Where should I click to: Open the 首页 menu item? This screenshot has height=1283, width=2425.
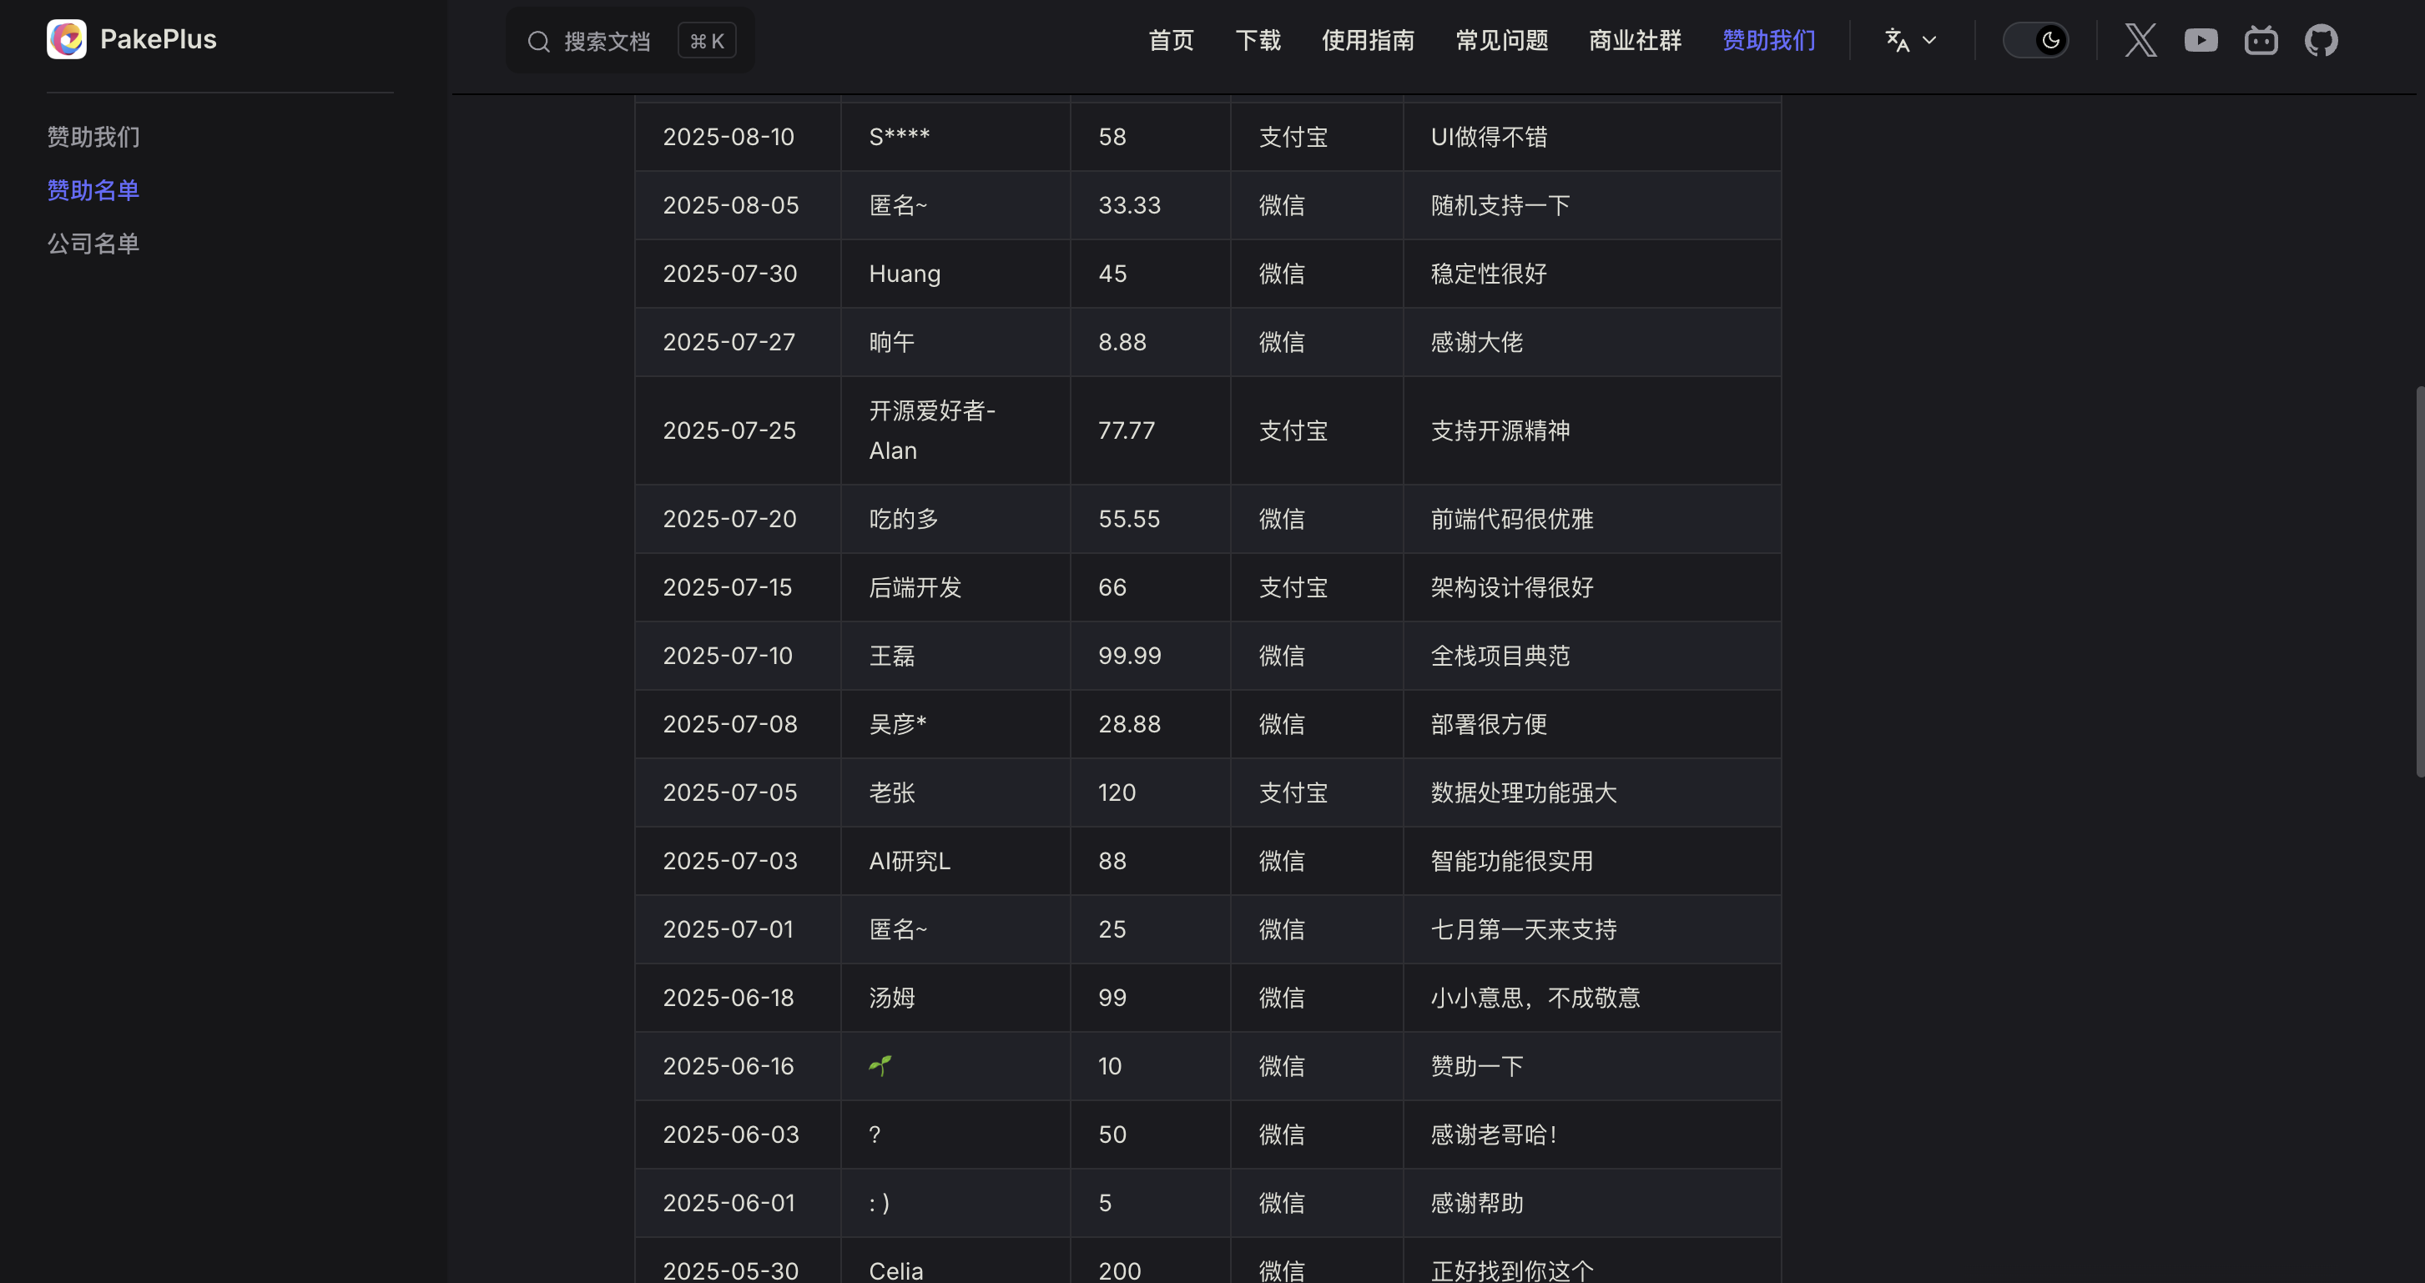tap(1170, 39)
